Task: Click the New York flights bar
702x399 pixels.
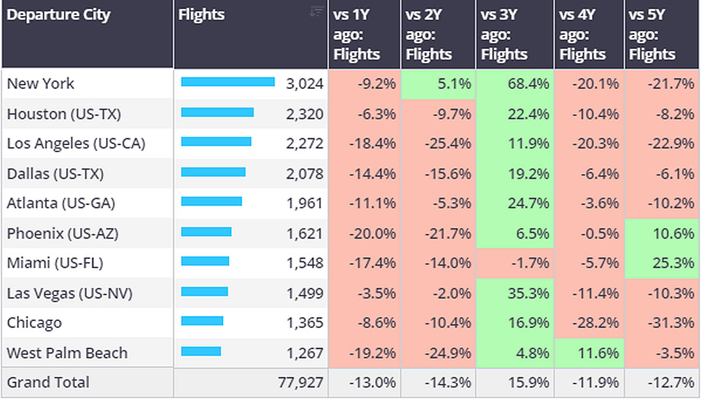Action: coord(228,82)
